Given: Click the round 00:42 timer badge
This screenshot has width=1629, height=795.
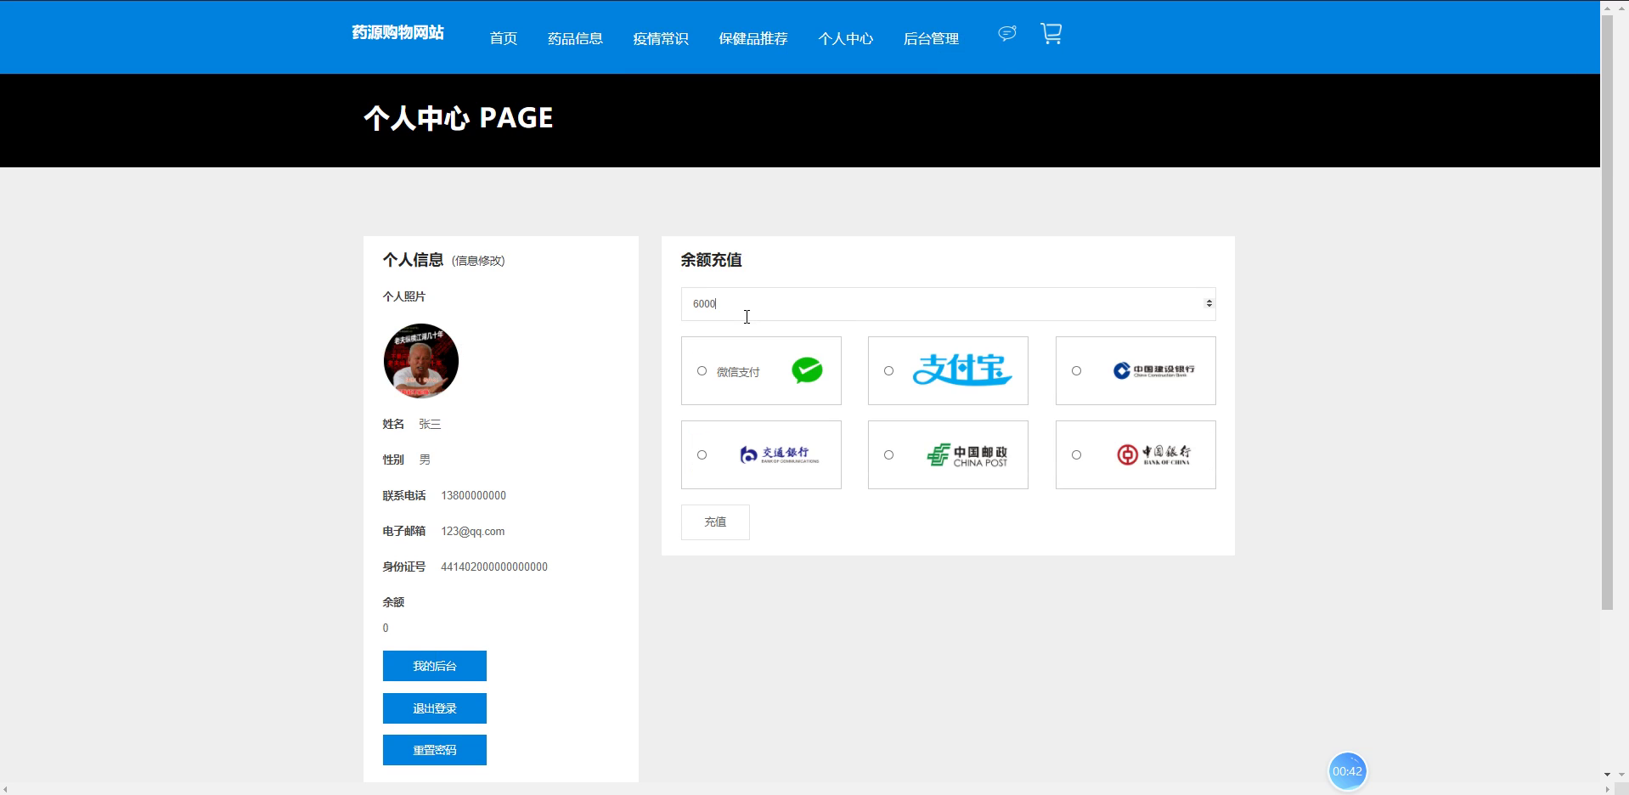Looking at the screenshot, I should pos(1347,771).
